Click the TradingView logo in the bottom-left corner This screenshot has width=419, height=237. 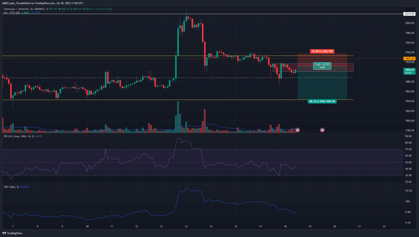(12, 233)
